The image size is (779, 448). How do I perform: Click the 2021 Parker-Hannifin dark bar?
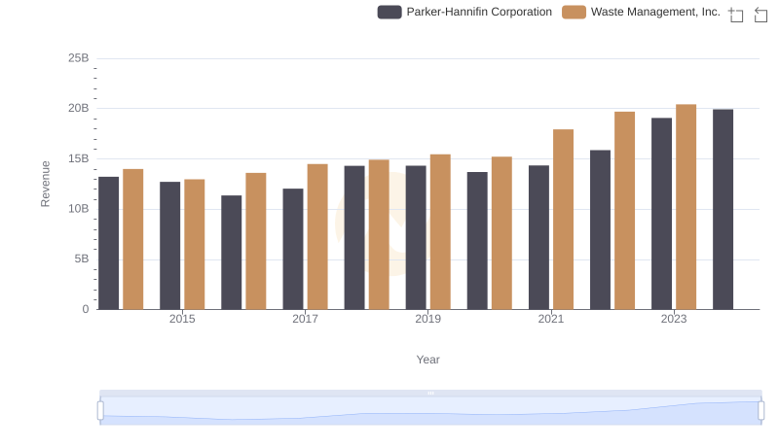tap(538, 237)
